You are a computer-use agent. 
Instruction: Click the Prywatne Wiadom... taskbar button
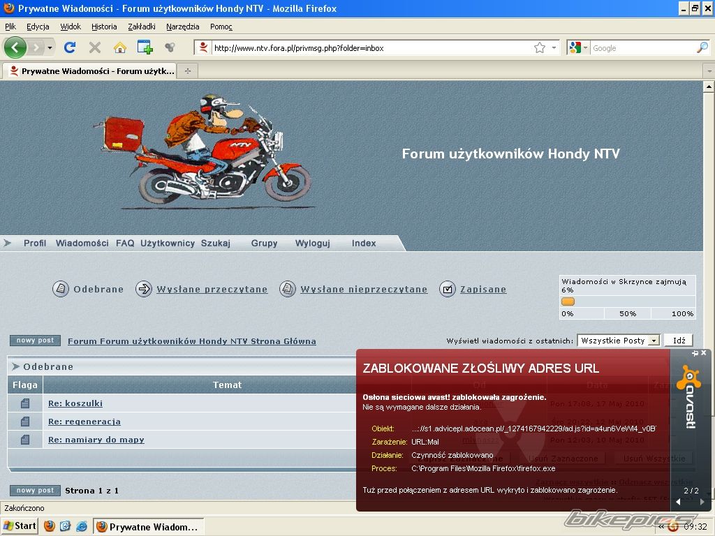click(x=149, y=526)
